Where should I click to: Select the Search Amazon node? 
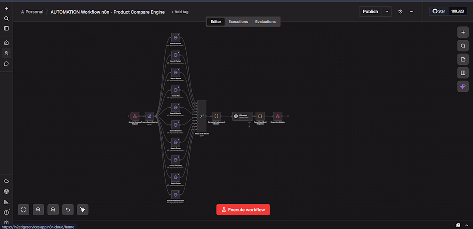(175, 38)
